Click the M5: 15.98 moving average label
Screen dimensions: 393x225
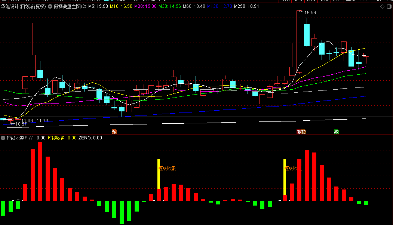98,6
